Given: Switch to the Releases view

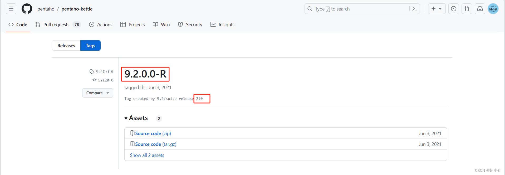Looking at the screenshot, I should (x=66, y=45).
